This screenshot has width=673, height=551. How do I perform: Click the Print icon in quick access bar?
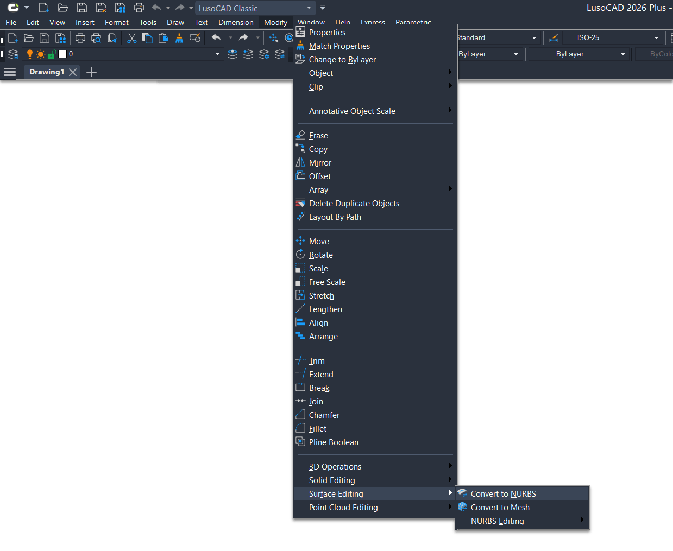pyautogui.click(x=139, y=8)
